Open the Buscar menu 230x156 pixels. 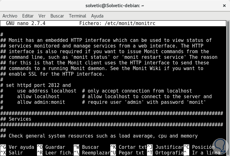57,16
